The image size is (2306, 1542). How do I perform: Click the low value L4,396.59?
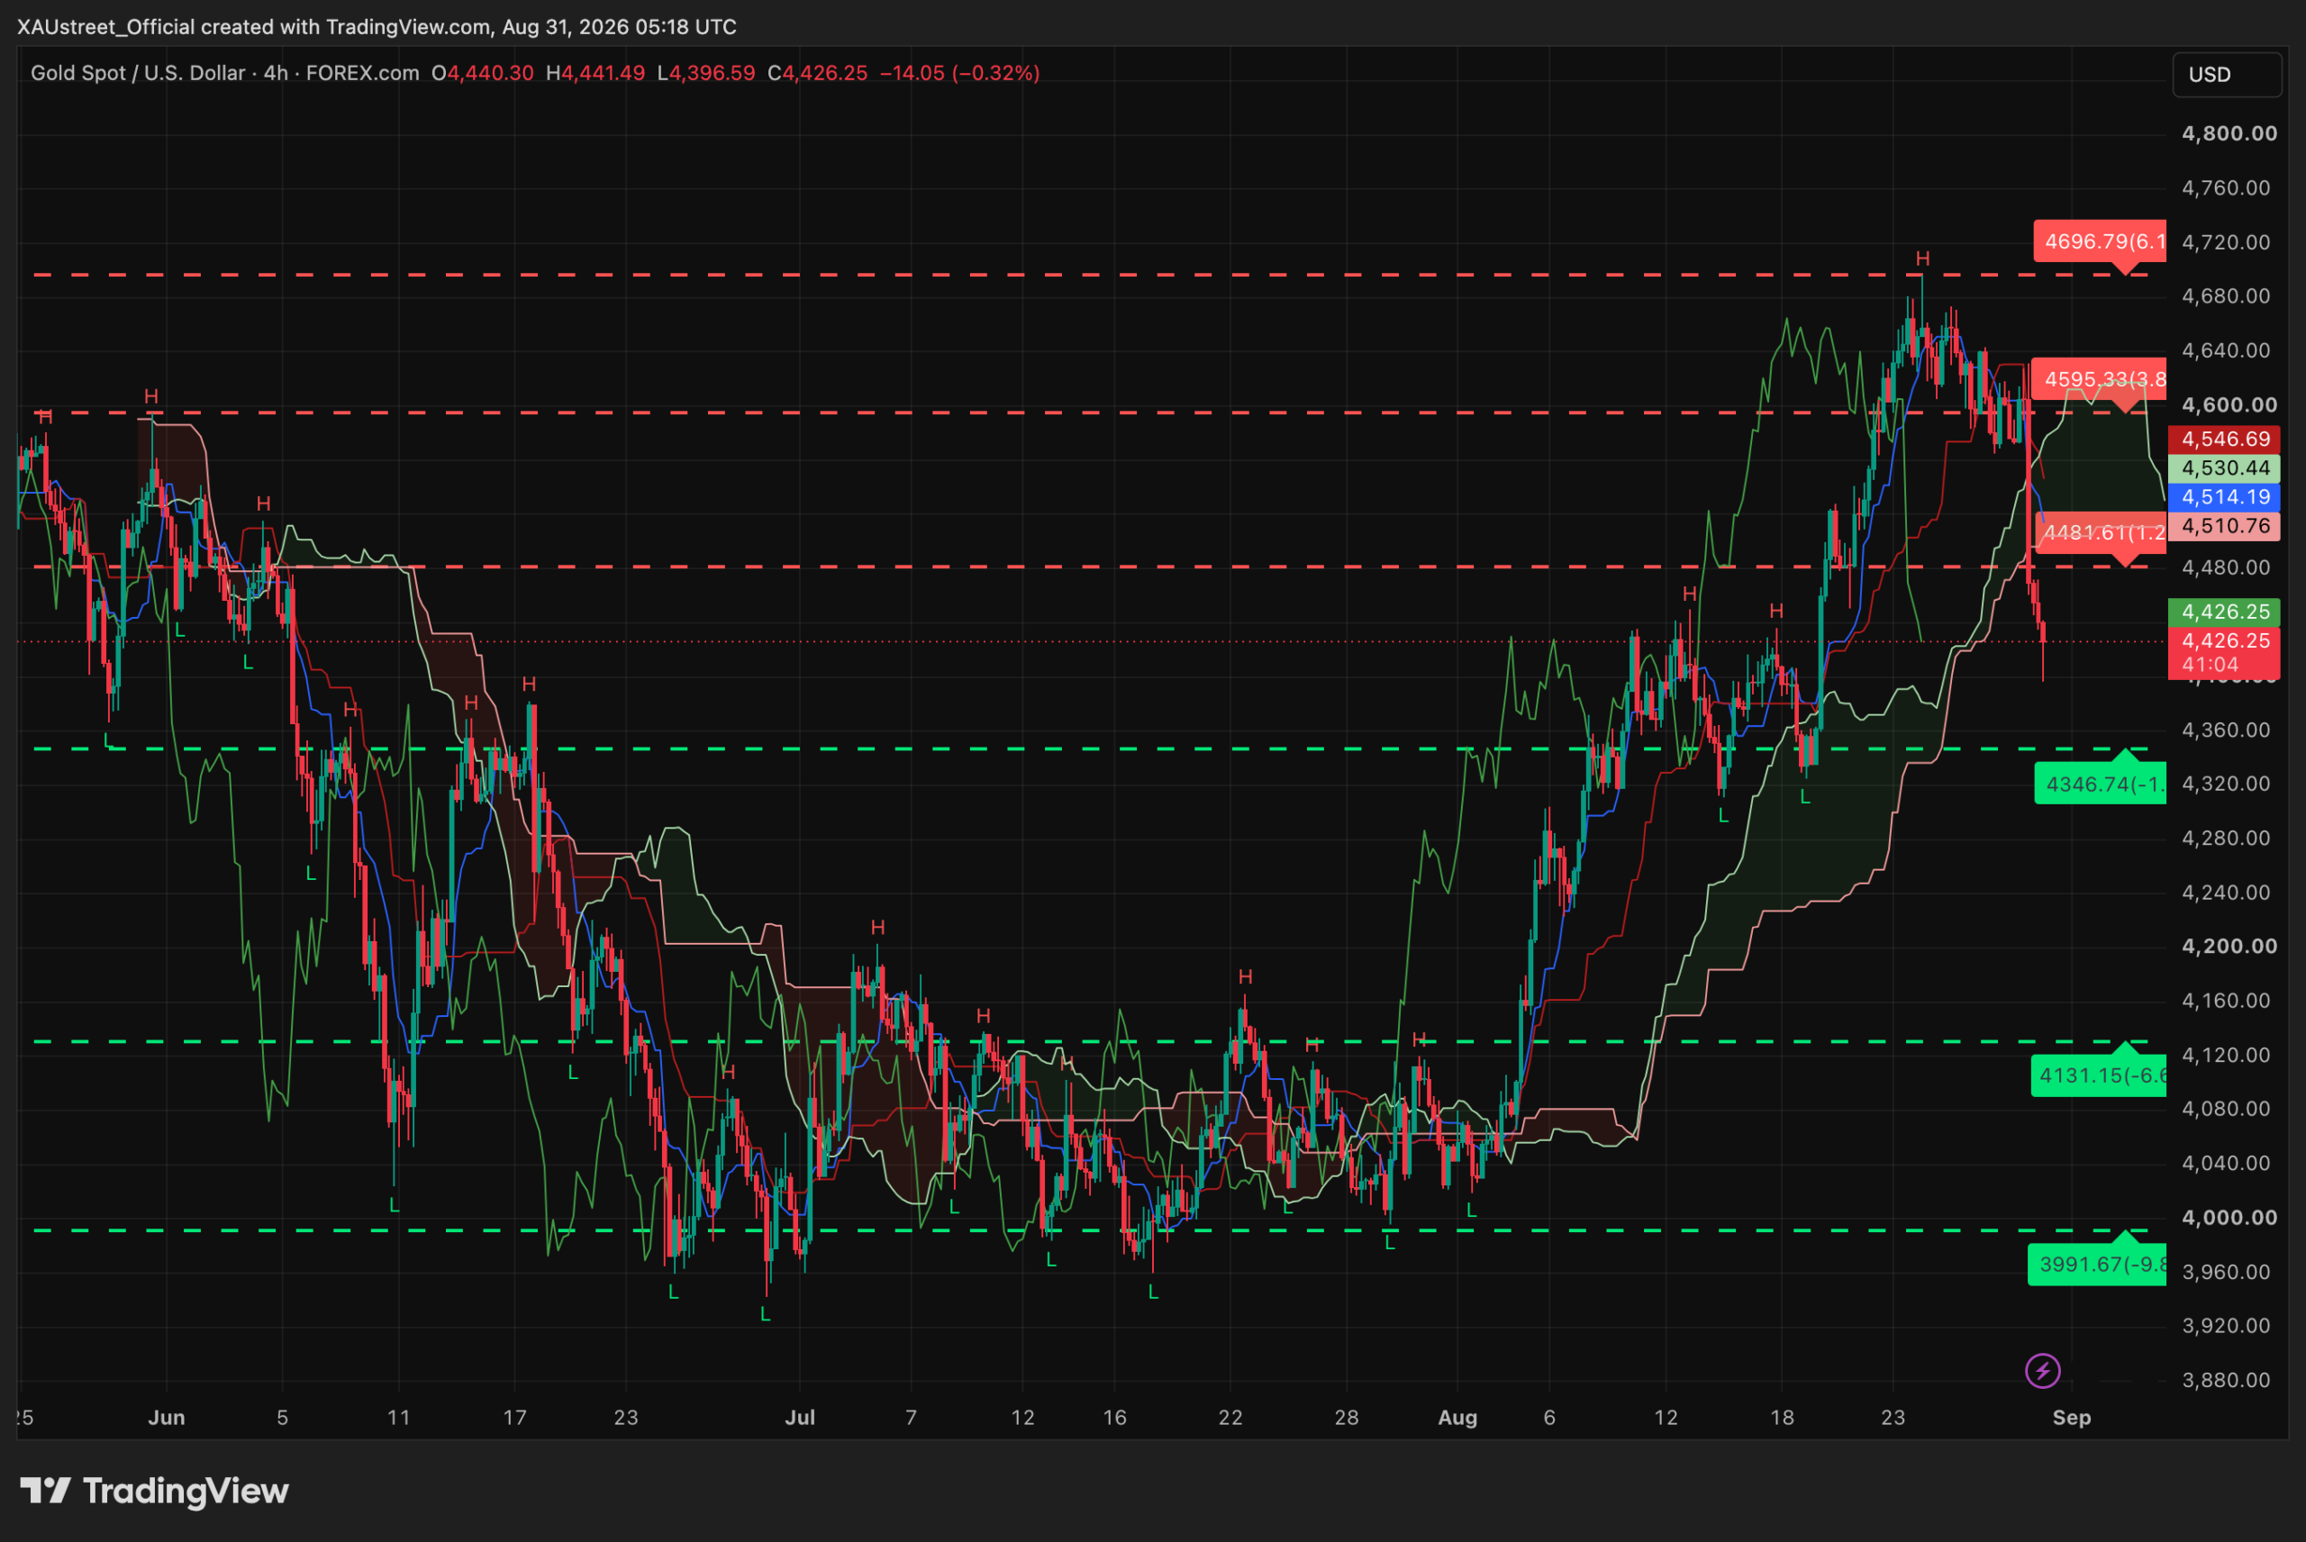point(706,73)
